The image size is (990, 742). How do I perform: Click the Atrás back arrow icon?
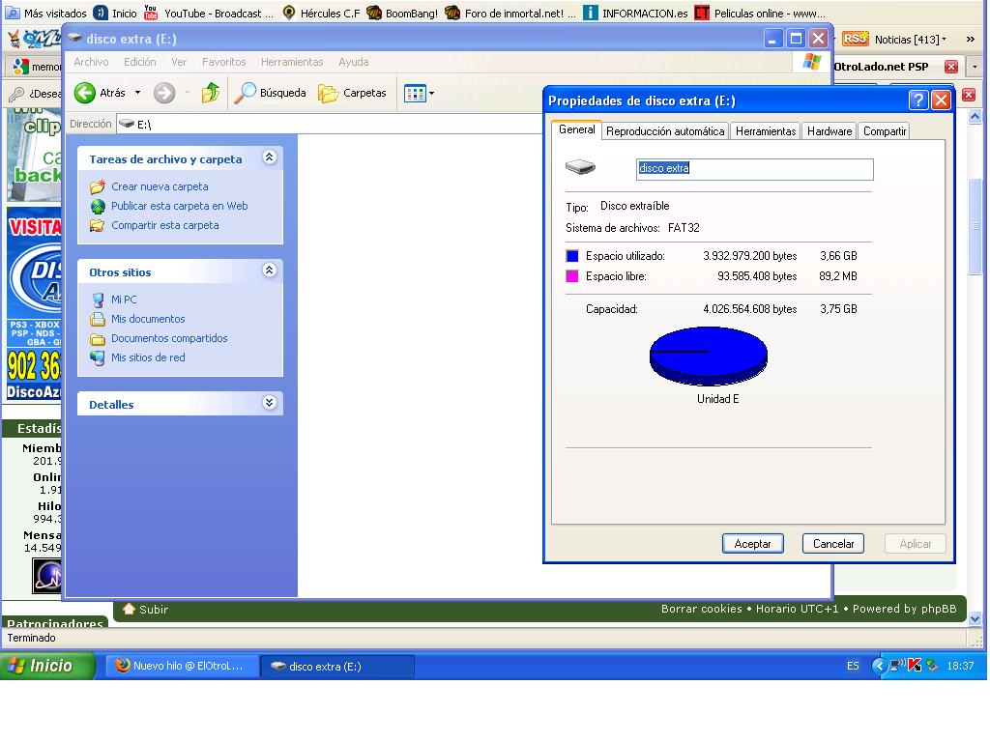85,93
